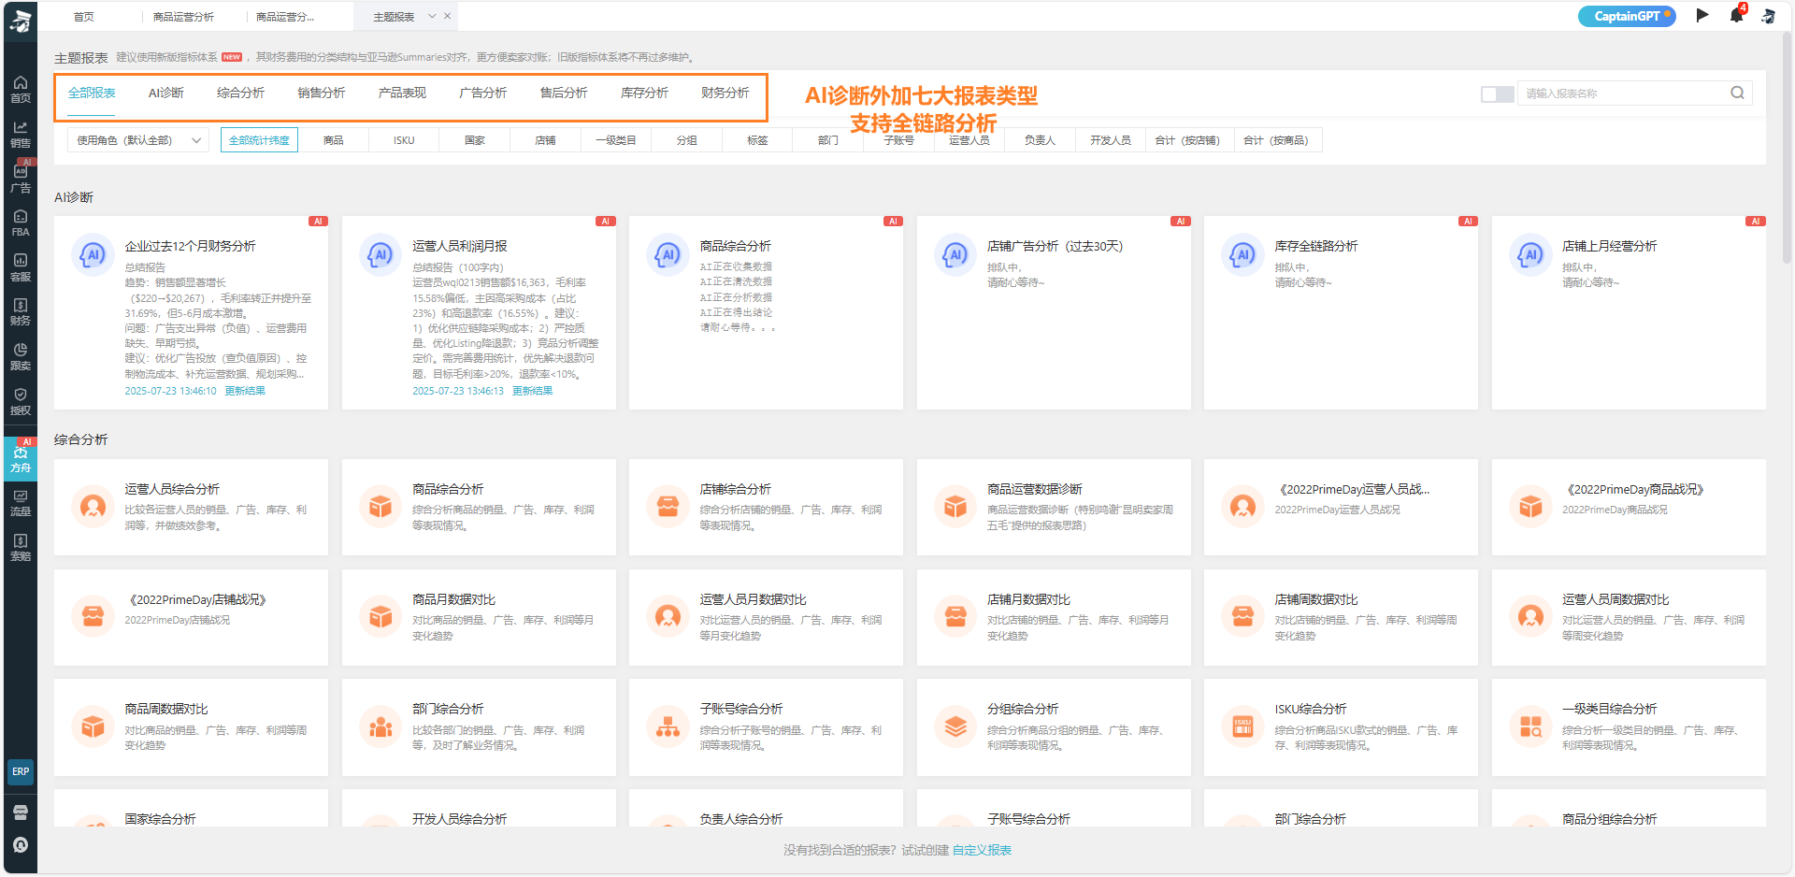Open 销售 sidebar icon
This screenshot has width=1795, height=877.
point(20,135)
